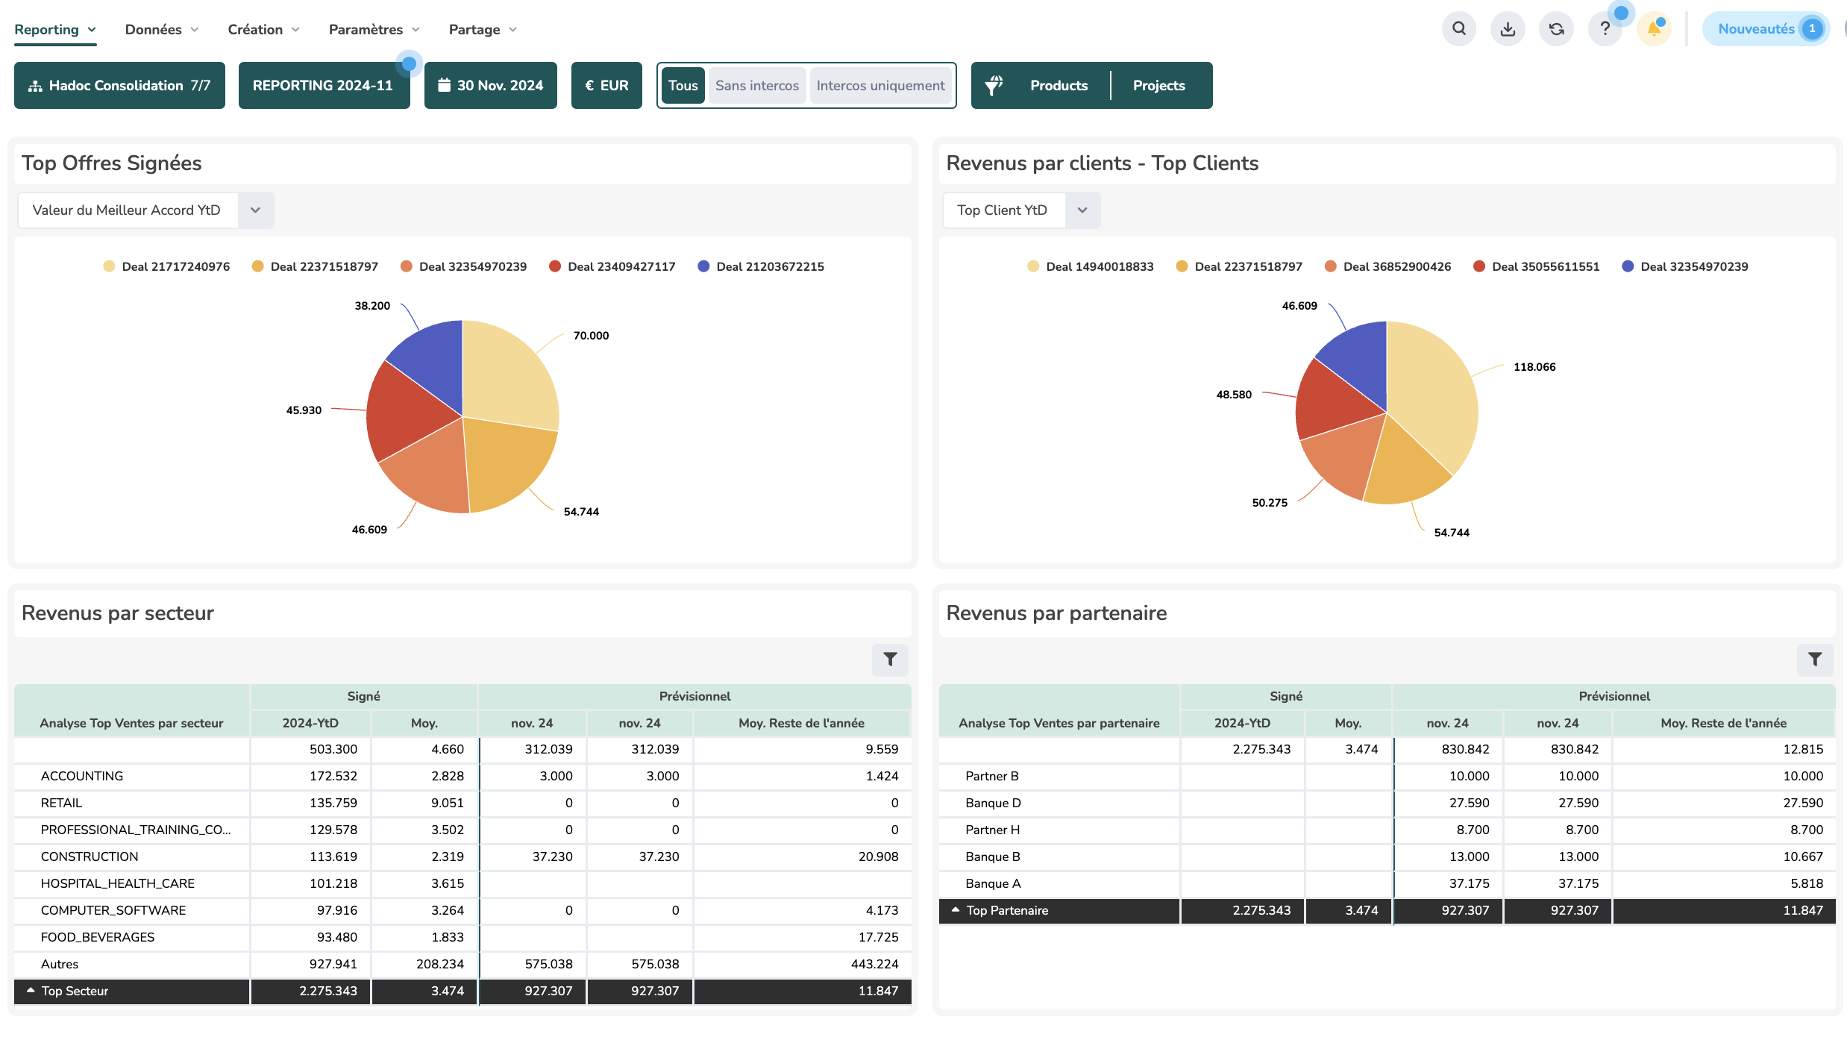Collapse the Top Partenaire row arrow
Viewport: 1847px width, 1046px height.
coord(956,910)
